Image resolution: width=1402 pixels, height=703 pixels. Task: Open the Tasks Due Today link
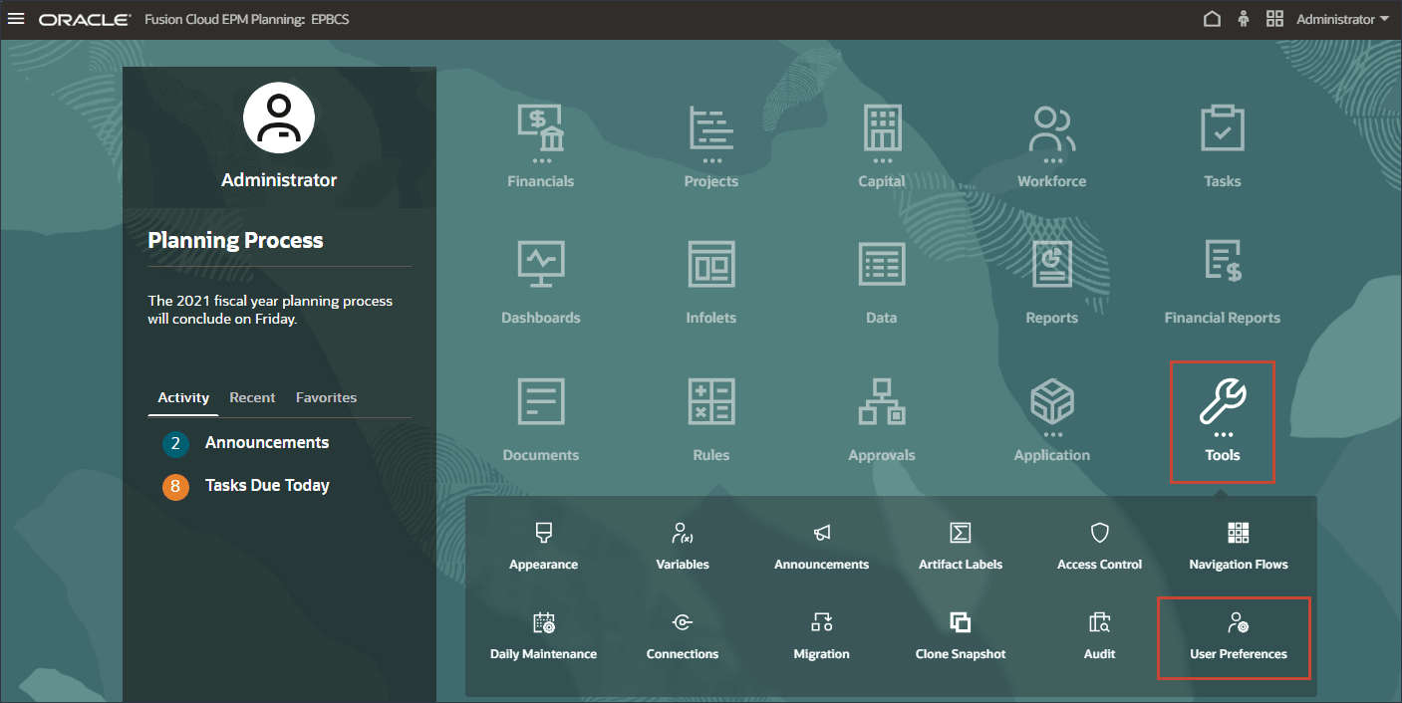point(267,486)
